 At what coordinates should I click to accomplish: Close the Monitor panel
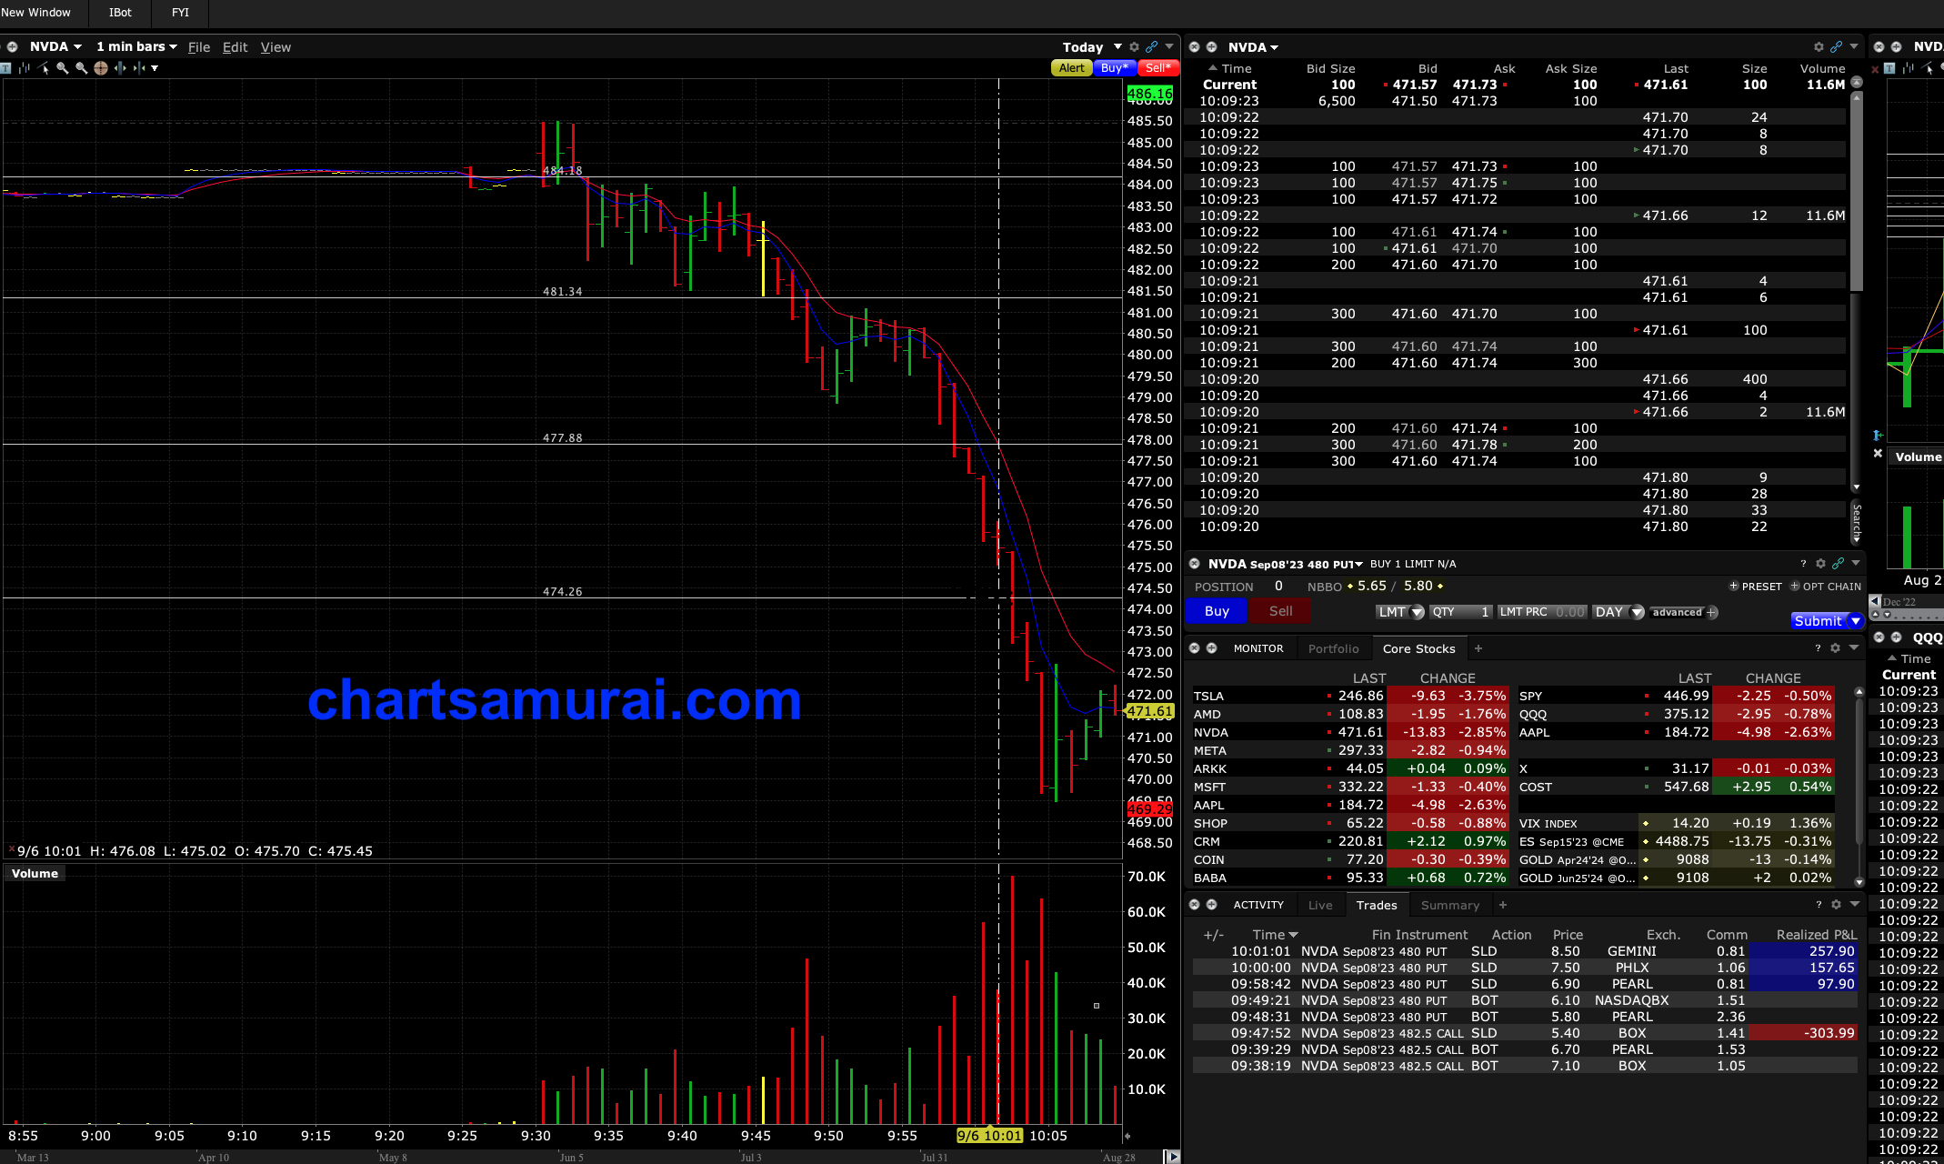point(1195,648)
